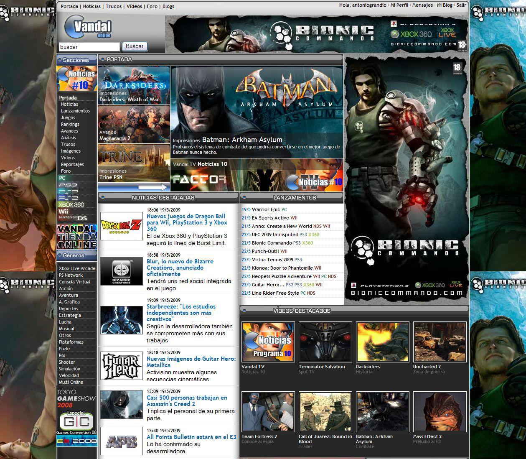
Task: Play the Batman: Arkham Asylum Combate video
Action: (x=382, y=412)
